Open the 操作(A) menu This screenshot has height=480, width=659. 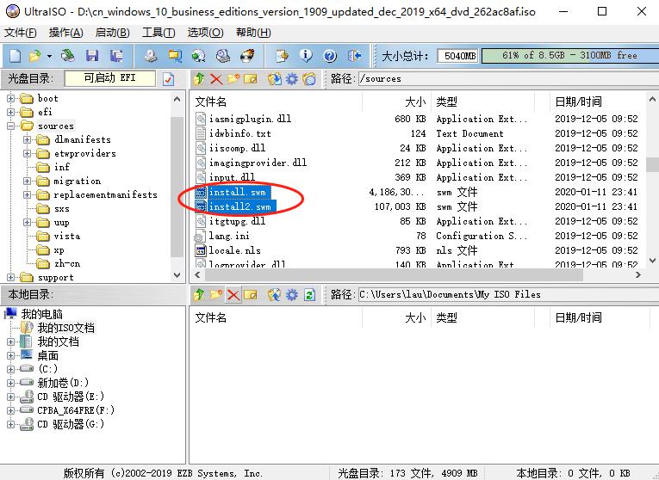(66, 33)
